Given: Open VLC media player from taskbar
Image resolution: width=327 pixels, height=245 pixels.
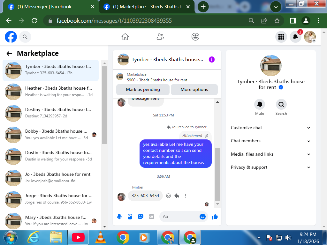Looking at the screenshot, I should [x=101, y=237].
